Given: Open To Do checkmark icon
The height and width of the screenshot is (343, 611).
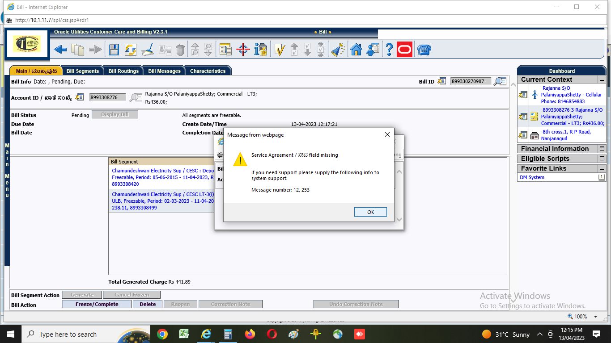Looking at the screenshot, I should [280, 49].
